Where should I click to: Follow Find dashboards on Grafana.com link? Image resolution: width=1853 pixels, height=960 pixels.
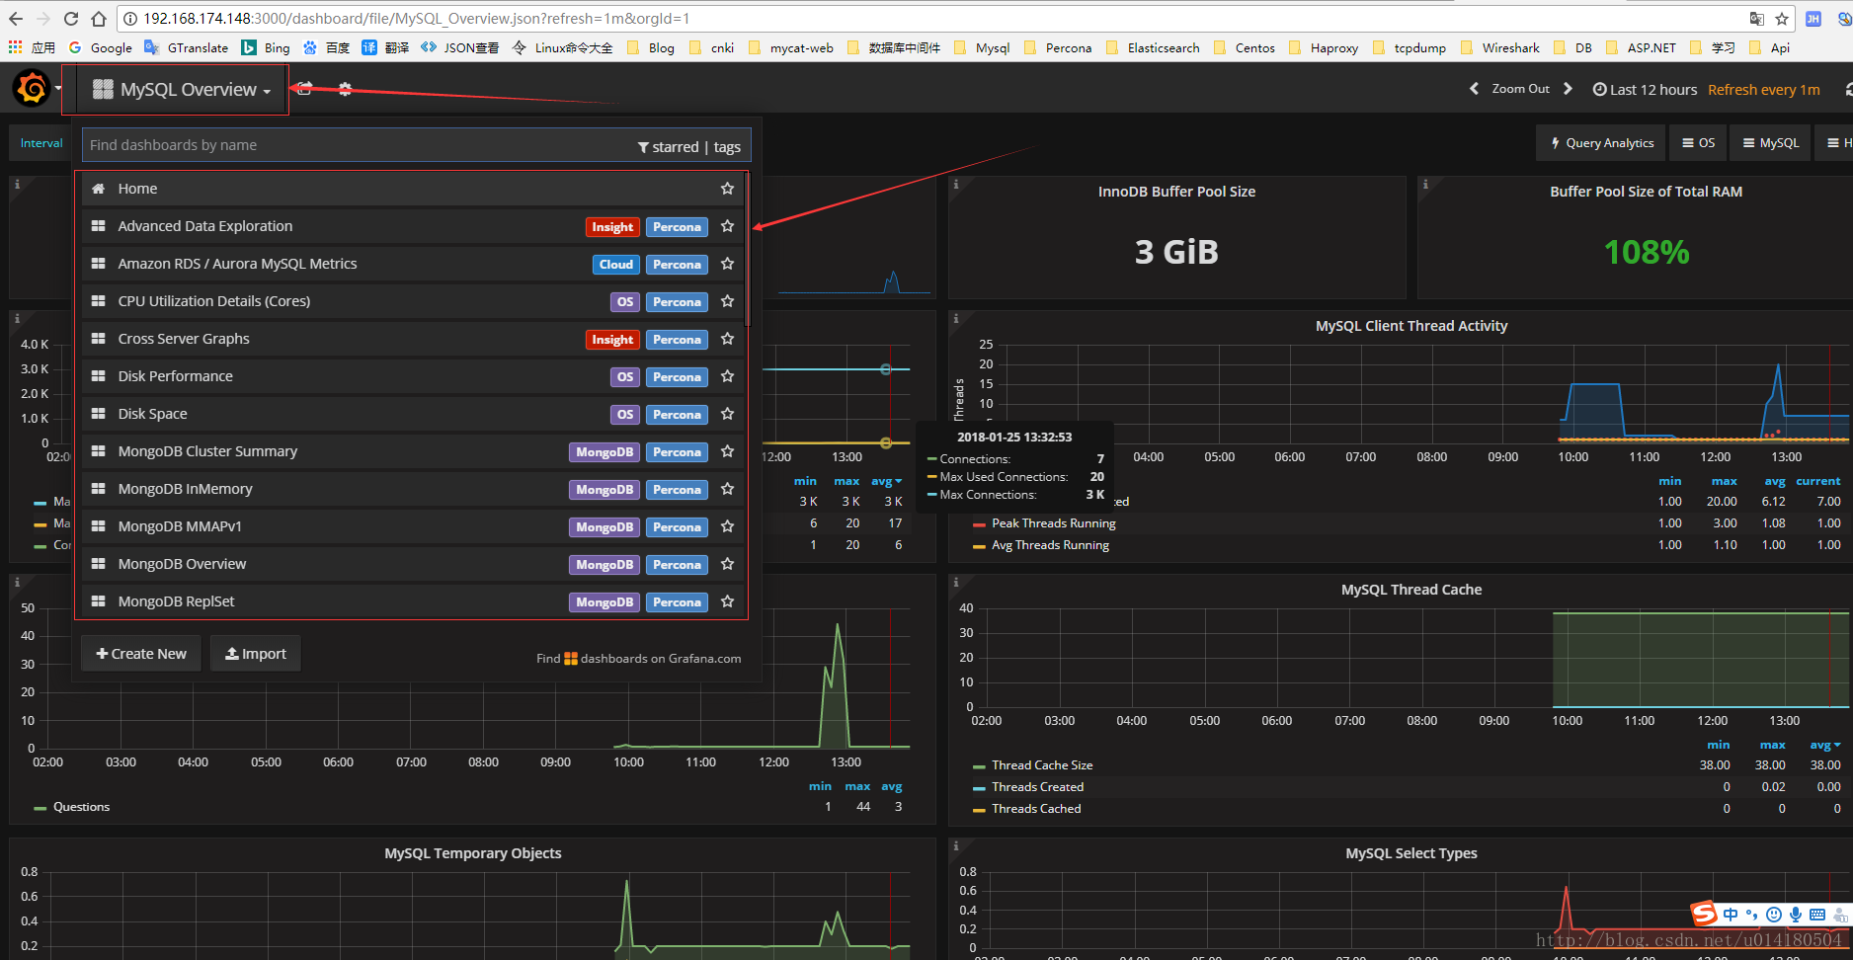tap(639, 659)
